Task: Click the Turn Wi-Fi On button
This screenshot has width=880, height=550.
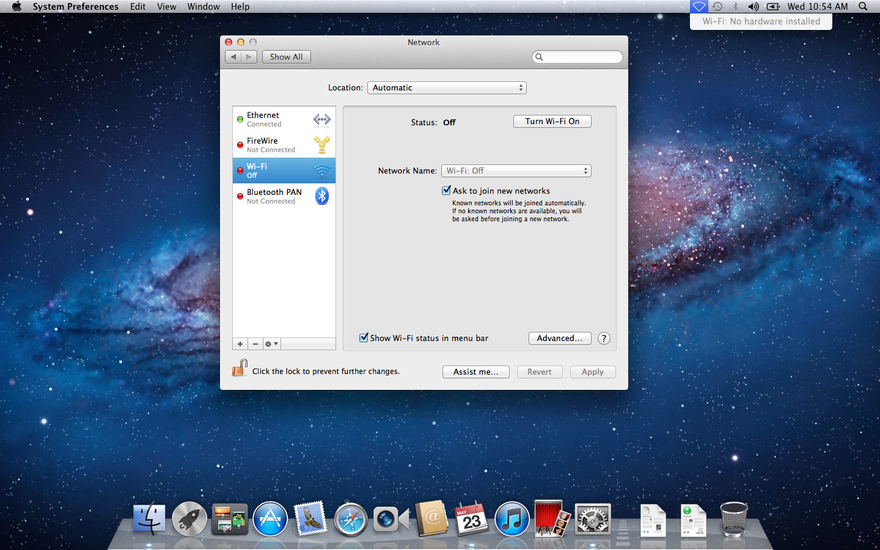Action: pyautogui.click(x=552, y=122)
